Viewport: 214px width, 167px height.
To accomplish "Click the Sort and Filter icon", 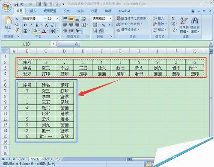I will [x=184, y=20].
